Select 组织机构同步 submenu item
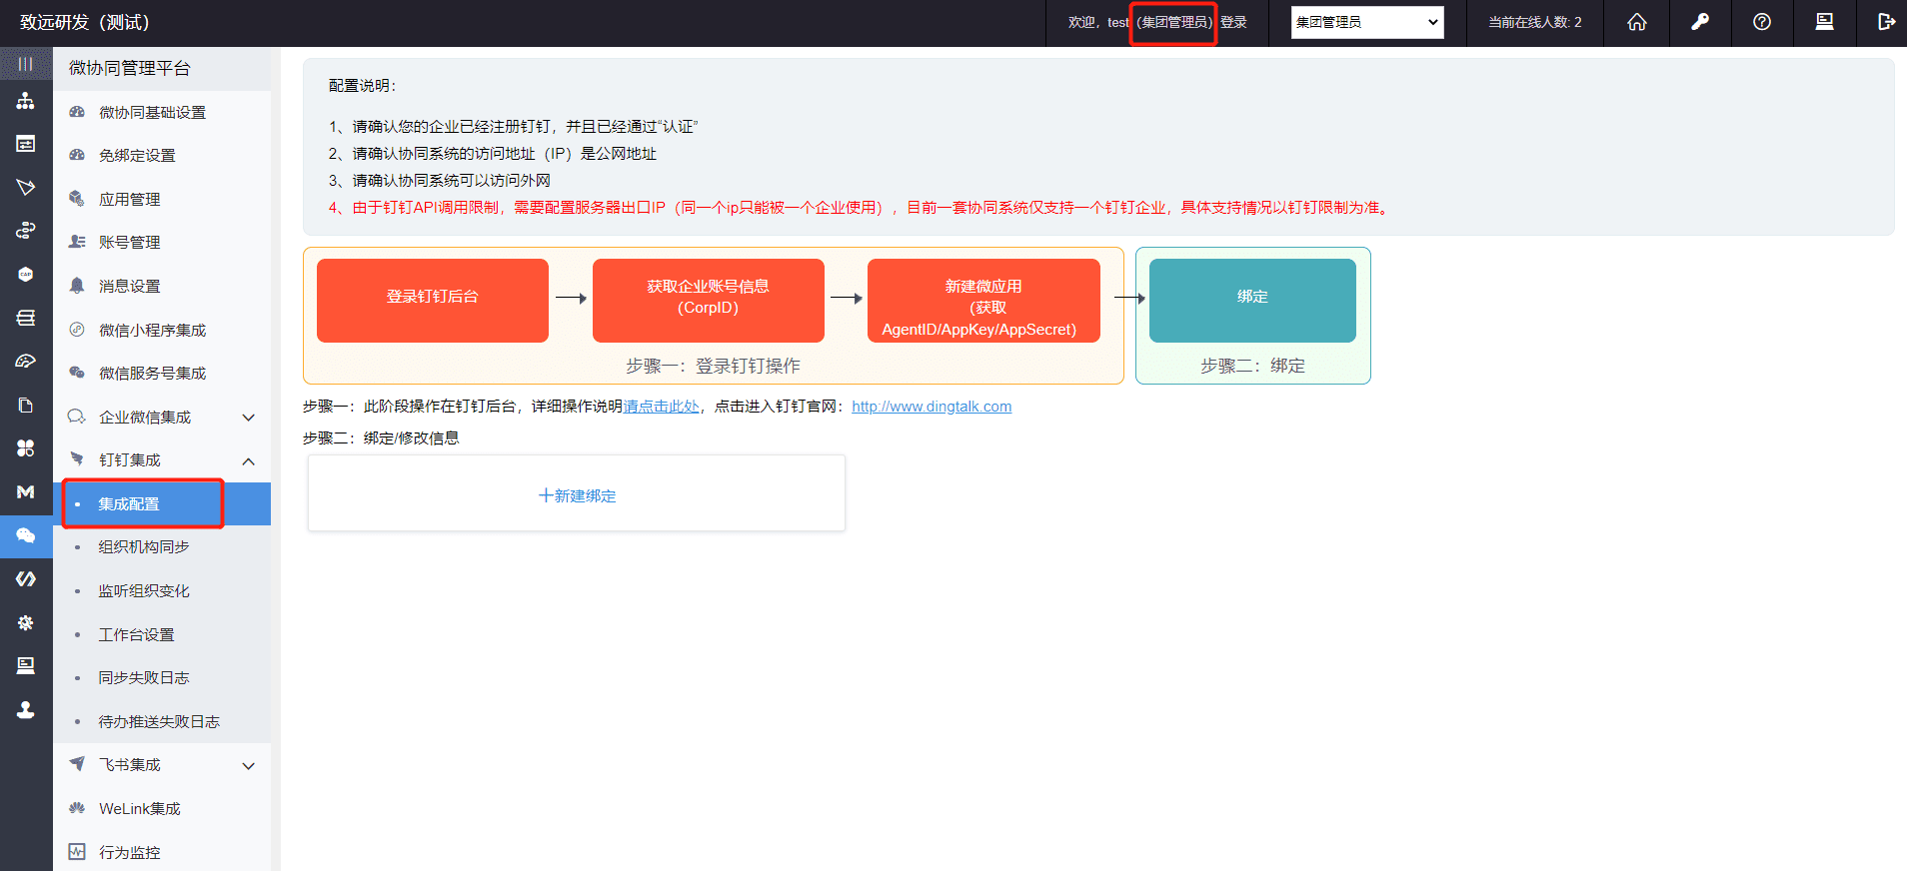The image size is (1907, 871). tap(162, 546)
